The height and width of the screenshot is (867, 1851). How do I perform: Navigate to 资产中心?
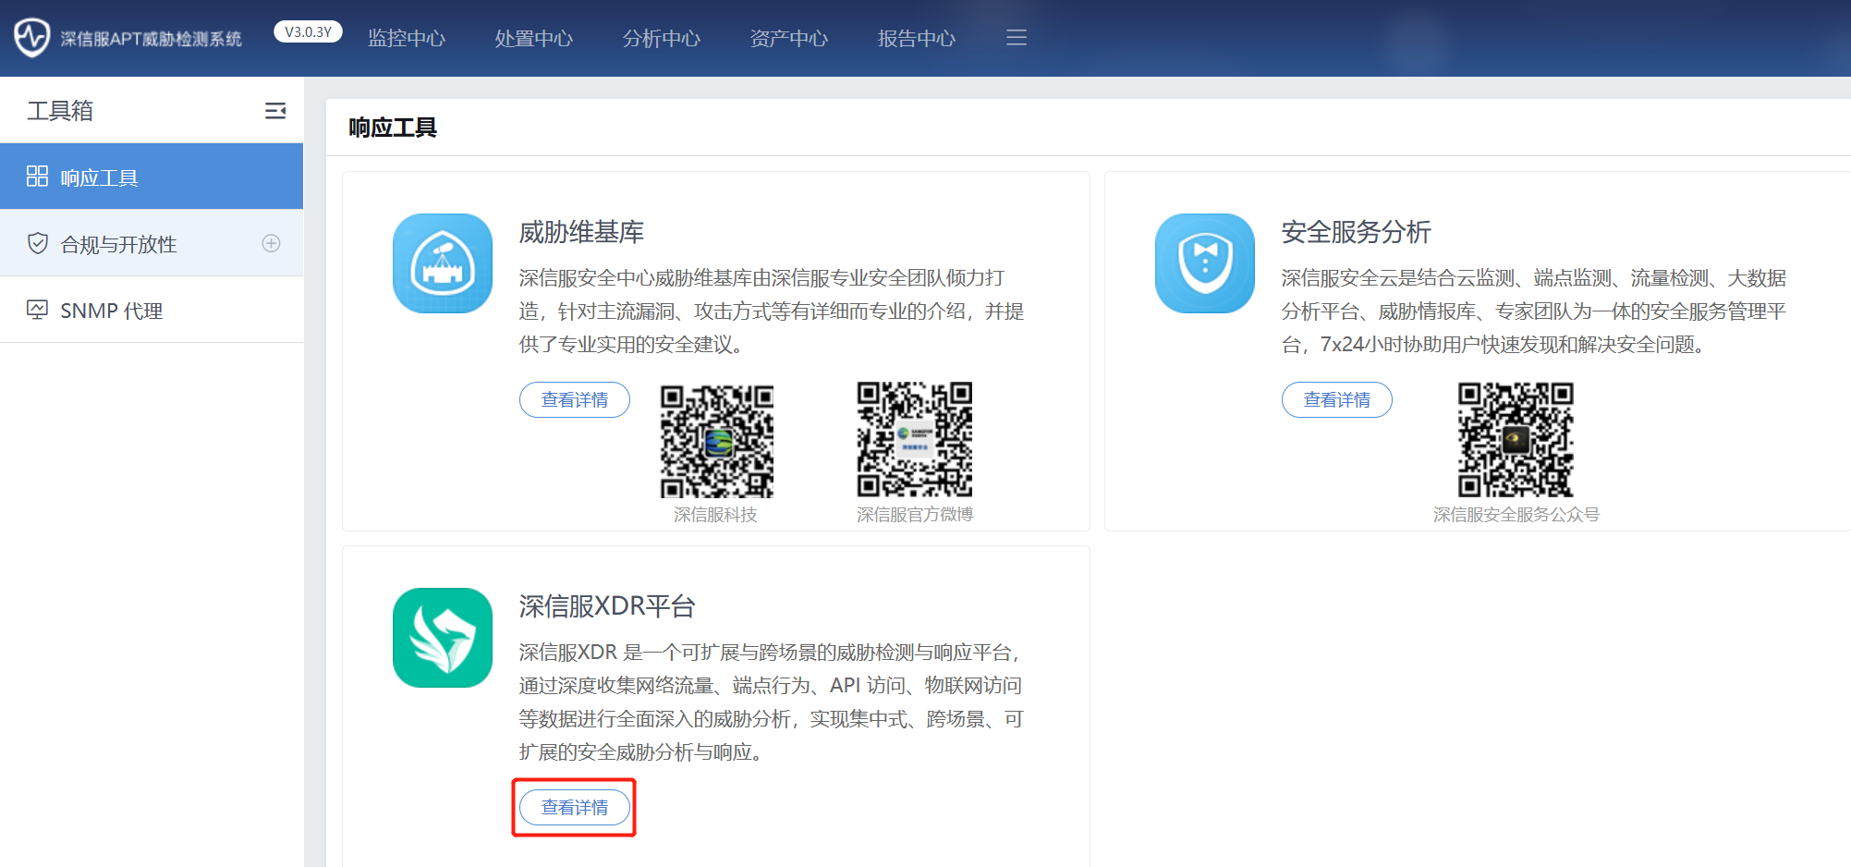pyautogui.click(x=788, y=38)
